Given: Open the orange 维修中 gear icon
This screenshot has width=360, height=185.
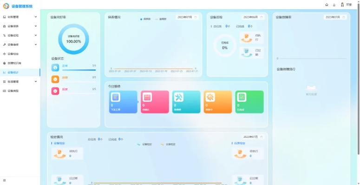Looking at the screenshot, I should 210,97.
